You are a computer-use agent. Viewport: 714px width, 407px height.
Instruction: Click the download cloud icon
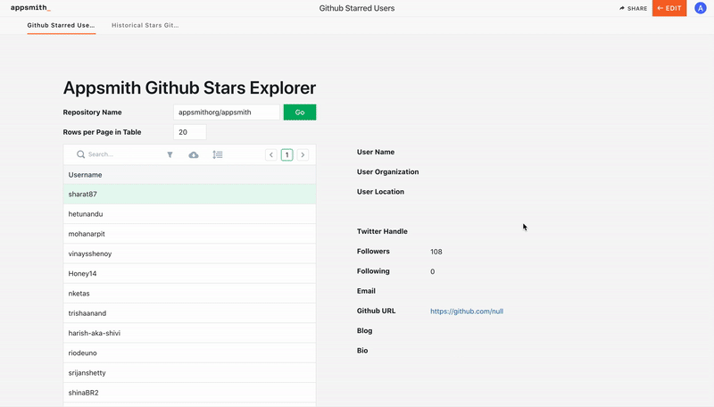[194, 154]
